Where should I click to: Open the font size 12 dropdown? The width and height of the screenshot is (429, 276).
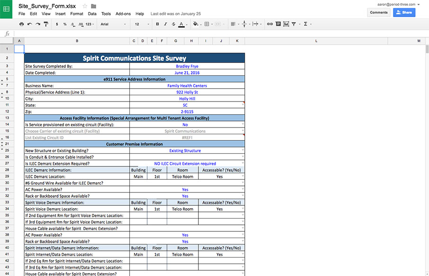click(x=142, y=24)
